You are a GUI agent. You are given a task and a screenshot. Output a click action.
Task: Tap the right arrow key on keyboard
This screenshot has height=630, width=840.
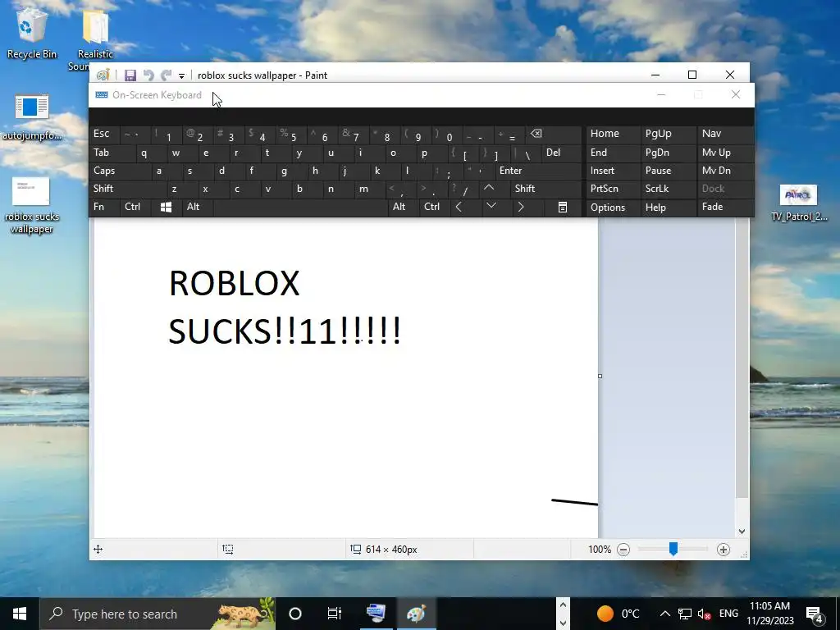click(x=521, y=208)
